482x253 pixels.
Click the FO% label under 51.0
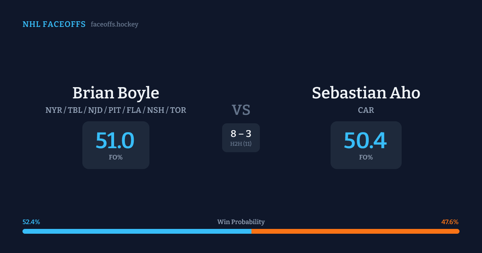click(116, 157)
